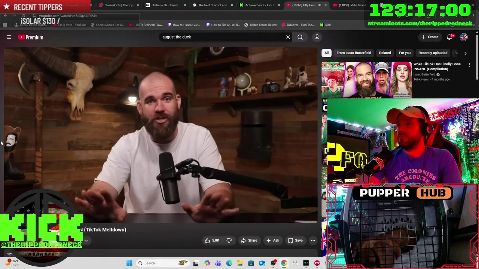Open '(1837) Redneck Pow...' bookmark
Image resolution: width=479 pixels, height=269 pixels.
[x=146, y=25]
